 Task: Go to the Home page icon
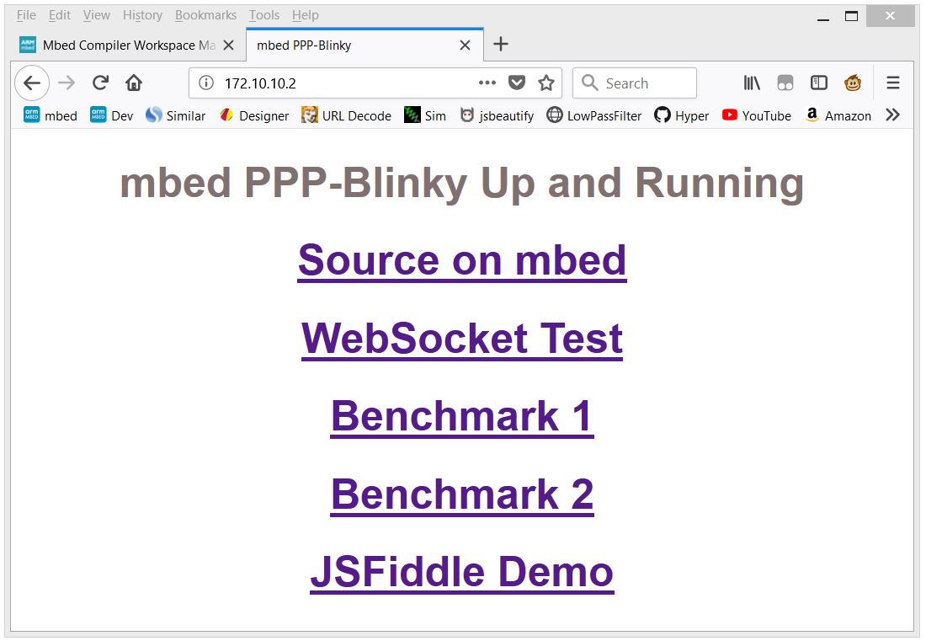[134, 83]
